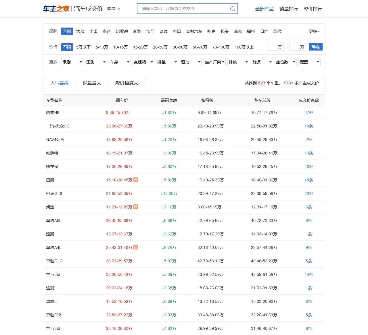The height and width of the screenshot is (335, 368).
Task: Click the search magnifier icon
Action: tap(232, 9)
